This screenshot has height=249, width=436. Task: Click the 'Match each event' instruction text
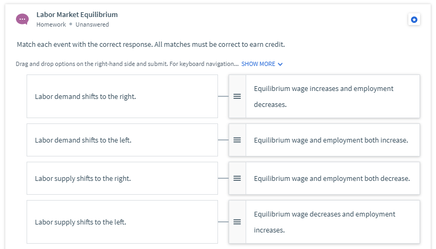(x=154, y=44)
